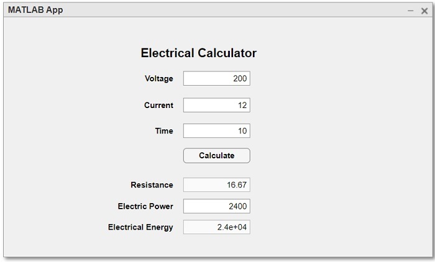The height and width of the screenshot is (262, 435).
Task: Select the Electric Power field
Action: tap(216, 206)
